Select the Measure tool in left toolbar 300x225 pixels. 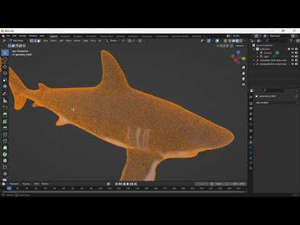pyautogui.click(x=5, y=101)
